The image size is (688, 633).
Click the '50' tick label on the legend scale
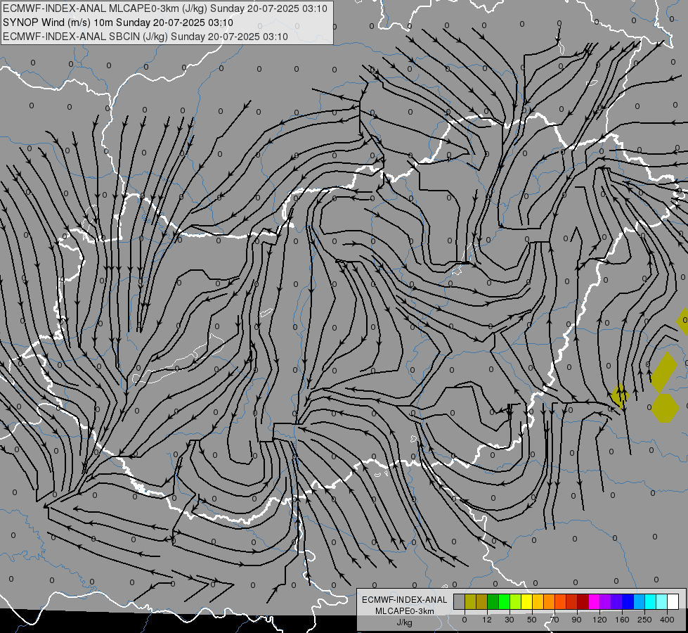(532, 620)
